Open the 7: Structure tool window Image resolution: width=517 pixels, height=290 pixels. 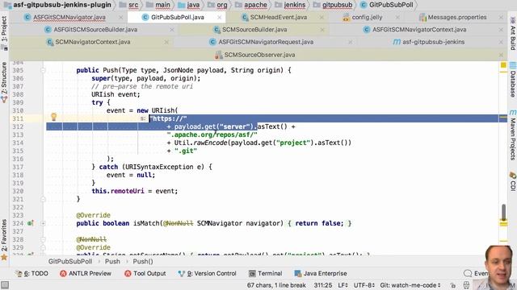point(4,82)
